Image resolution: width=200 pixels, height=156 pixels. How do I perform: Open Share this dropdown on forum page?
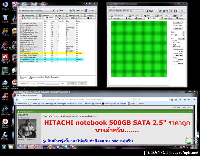coord(176,108)
